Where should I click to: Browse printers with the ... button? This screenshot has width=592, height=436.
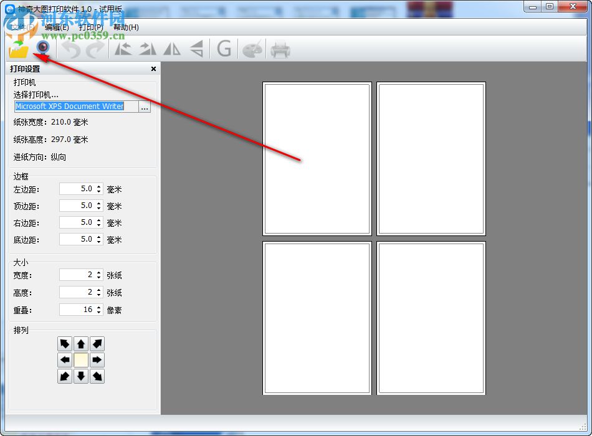pyautogui.click(x=145, y=107)
